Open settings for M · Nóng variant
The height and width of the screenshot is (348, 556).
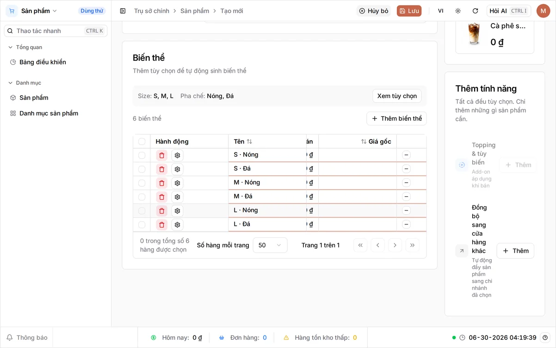coord(177,183)
